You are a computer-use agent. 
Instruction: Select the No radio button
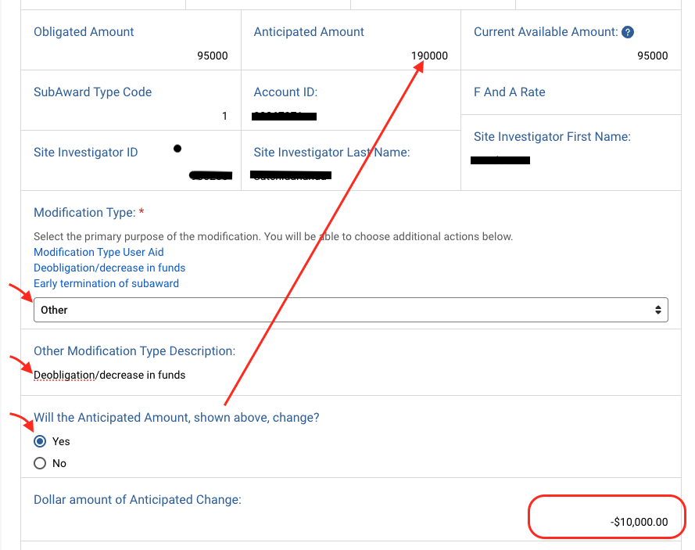tap(40, 463)
